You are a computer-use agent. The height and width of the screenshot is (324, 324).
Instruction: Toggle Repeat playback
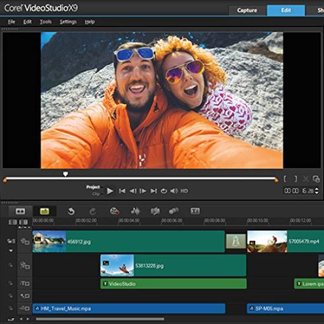pos(164,191)
